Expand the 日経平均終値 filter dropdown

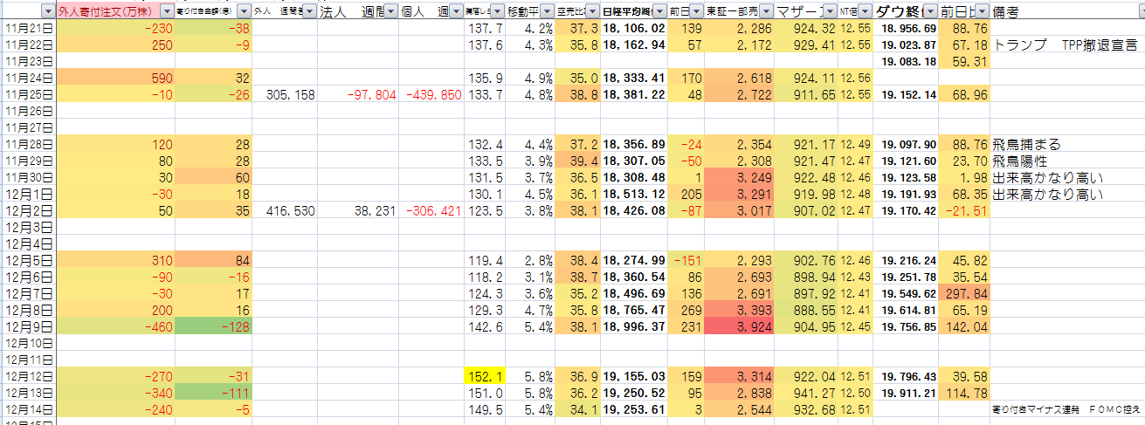(659, 12)
